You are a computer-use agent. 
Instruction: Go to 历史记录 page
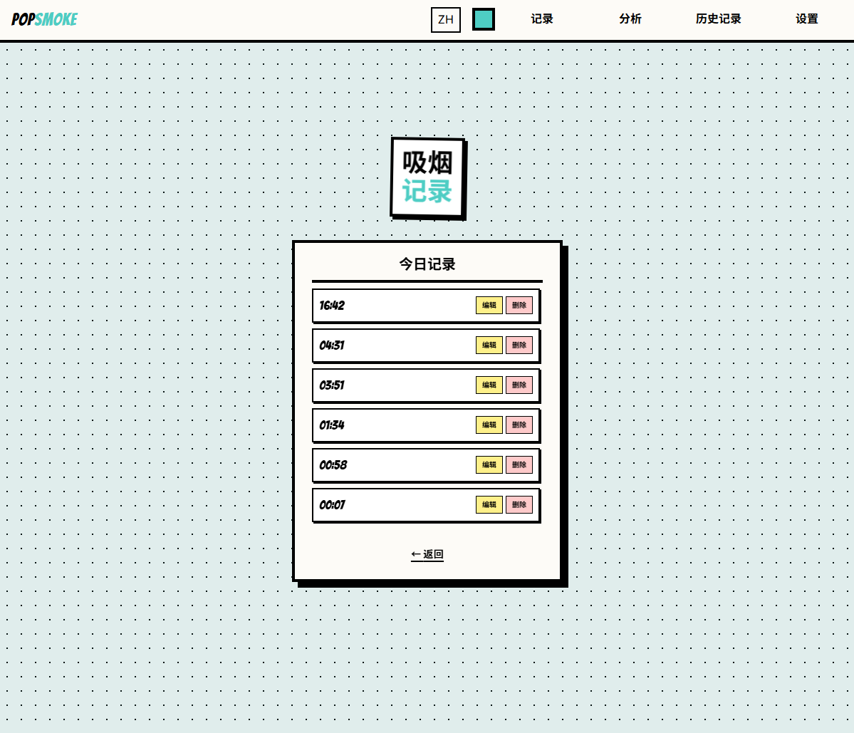(718, 19)
